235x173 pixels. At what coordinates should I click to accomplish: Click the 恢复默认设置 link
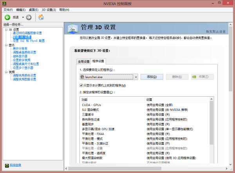216,32
